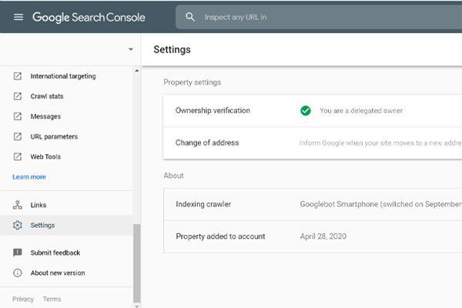
Task: Click the 'Indexing crawler' label
Action: pyautogui.click(x=203, y=204)
